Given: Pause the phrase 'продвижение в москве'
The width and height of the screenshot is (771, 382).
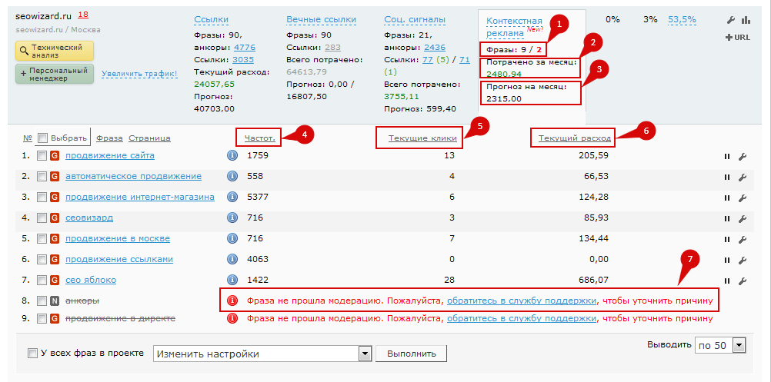Looking at the screenshot, I should tap(726, 240).
